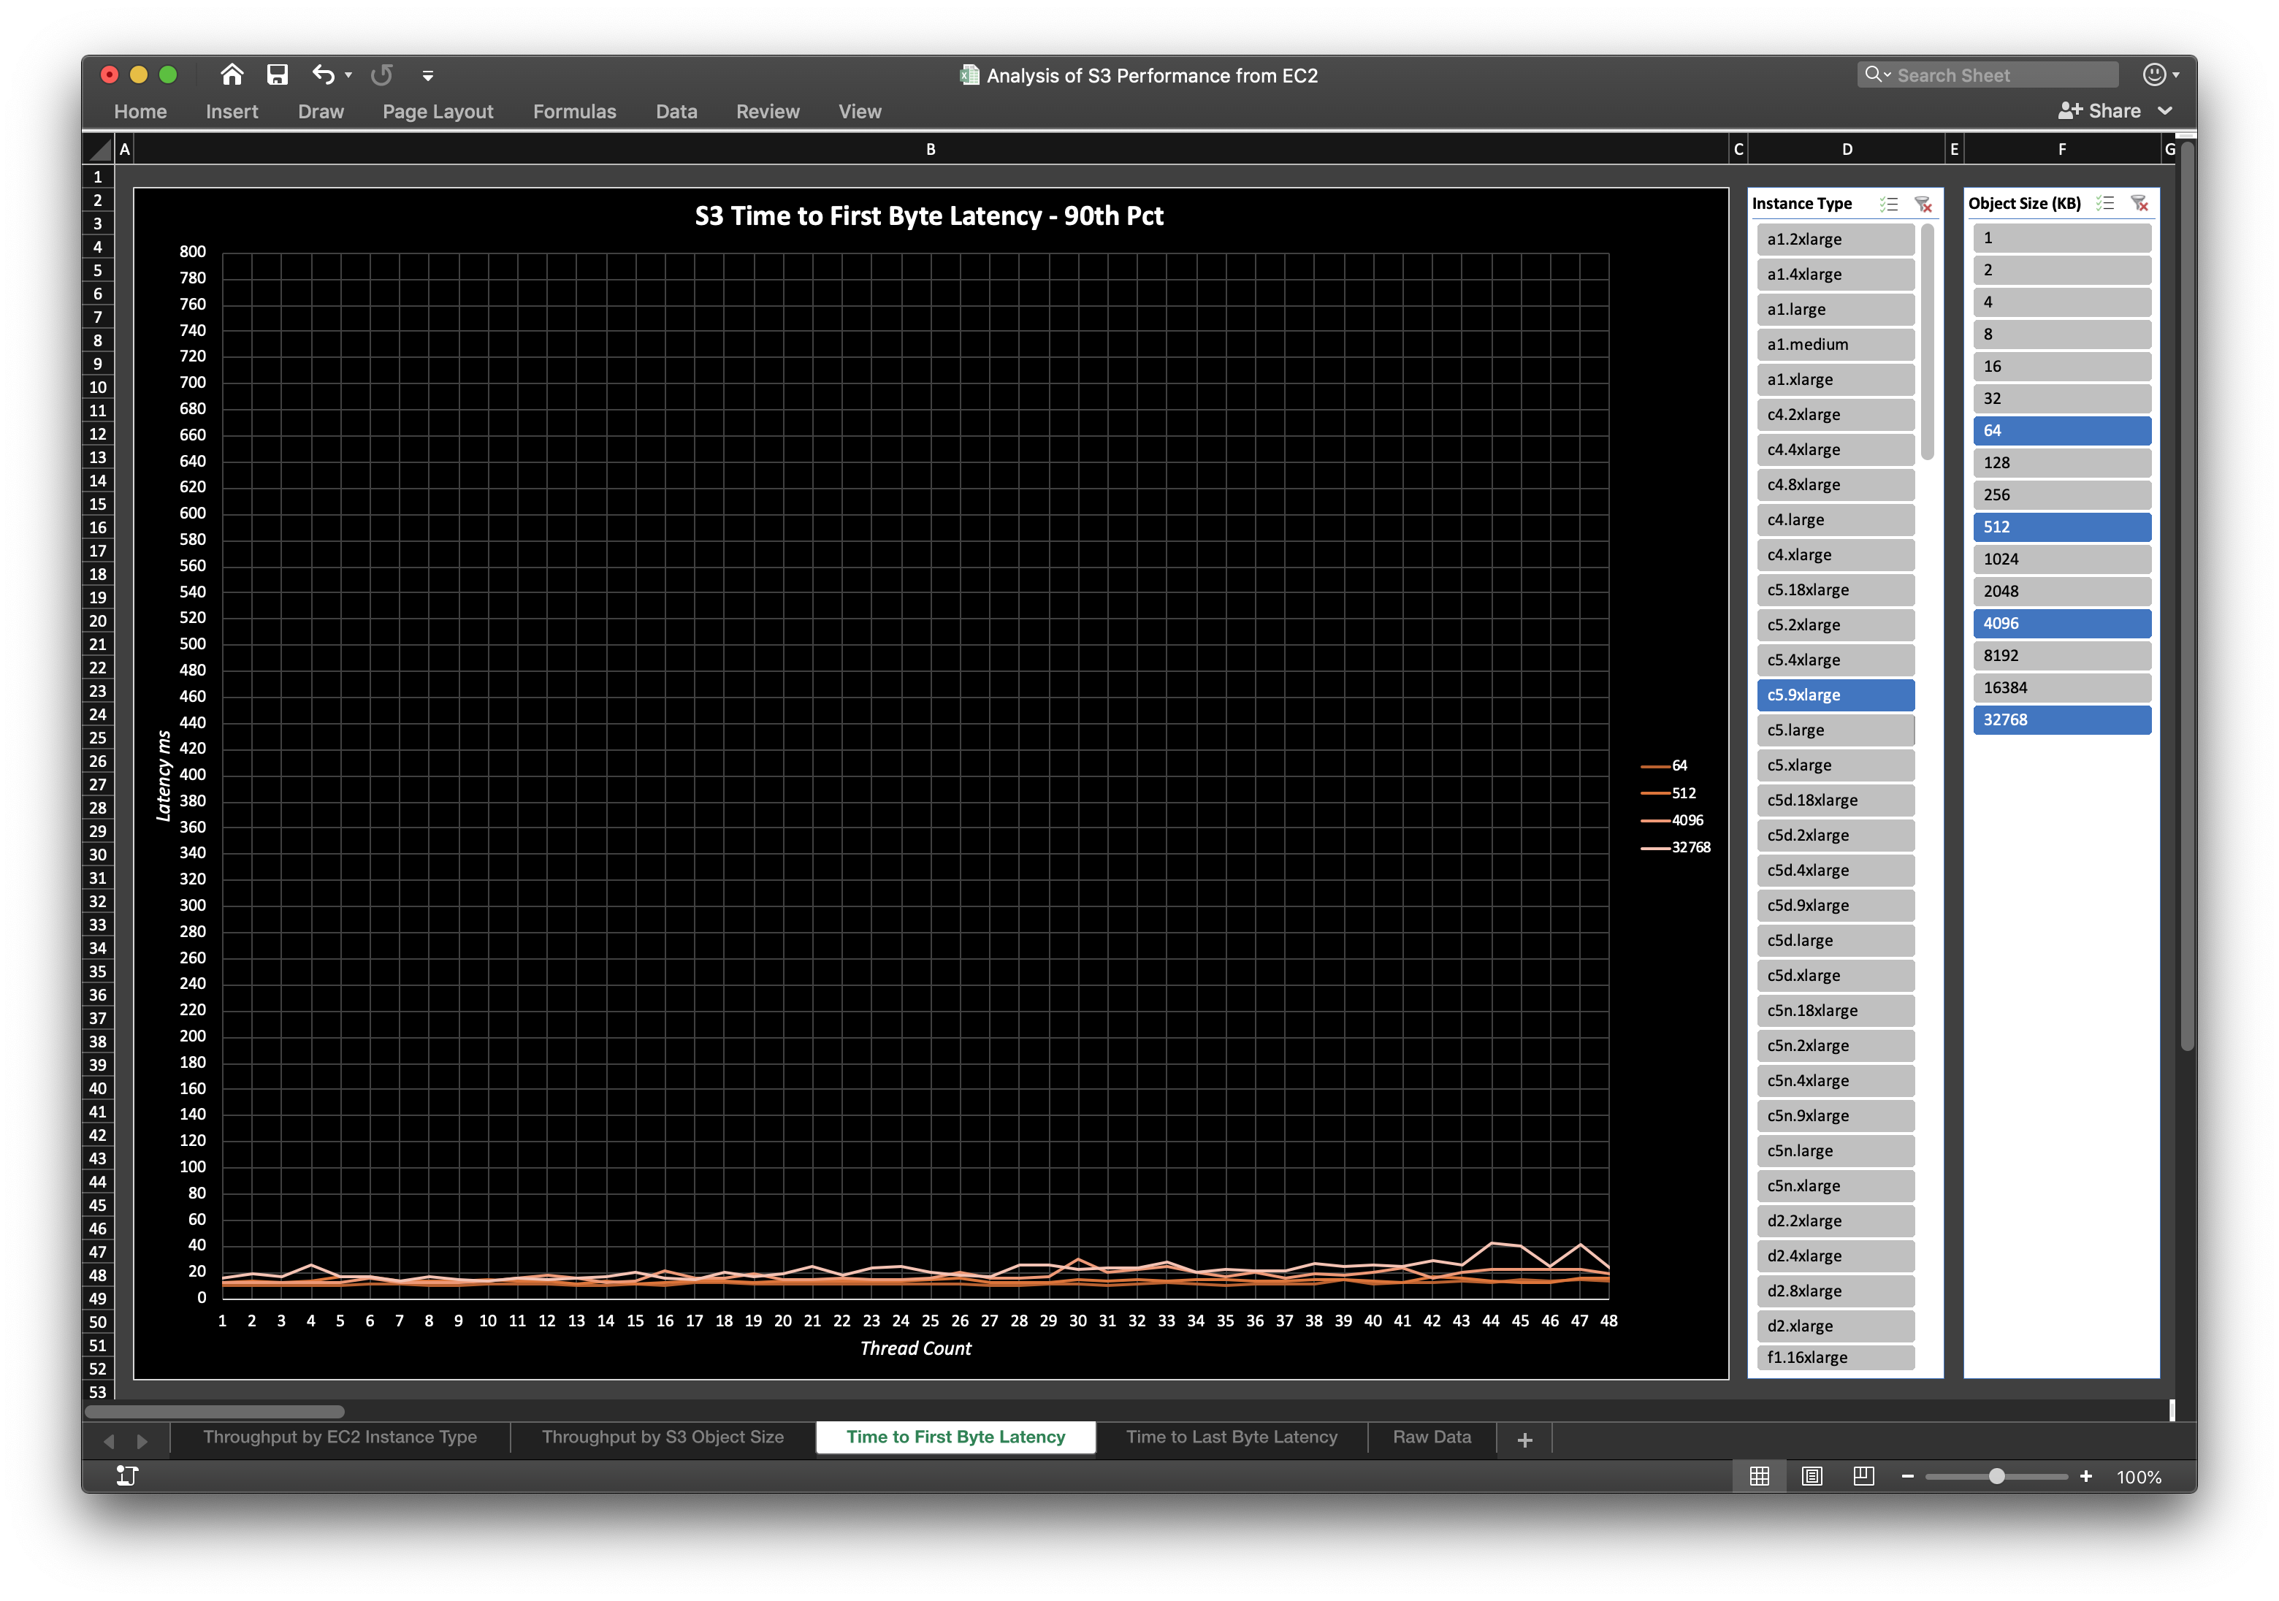This screenshot has width=2279, height=1601.
Task: Open the undo history dropdown arrow
Action: point(348,75)
